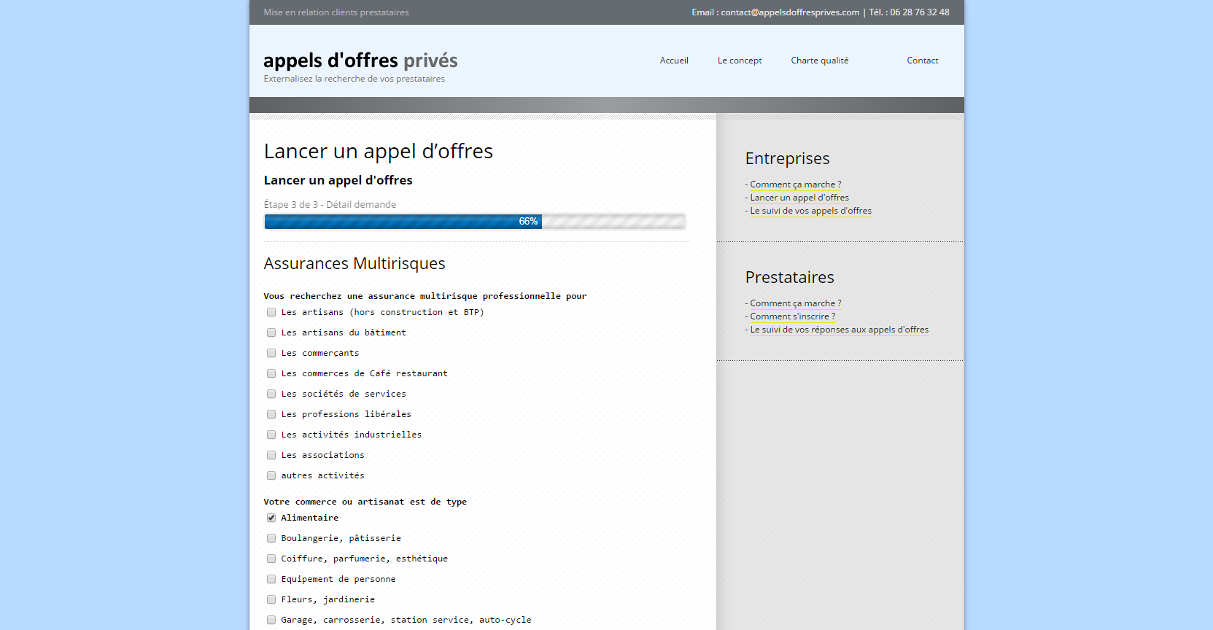Screen dimensions: 1213x630
Task: Click 'Lancer un appel d'offres' sidebar link
Action: [799, 198]
